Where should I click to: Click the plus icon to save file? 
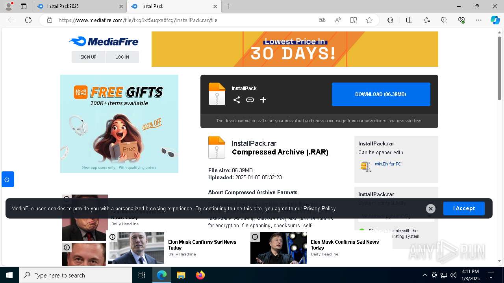263,100
